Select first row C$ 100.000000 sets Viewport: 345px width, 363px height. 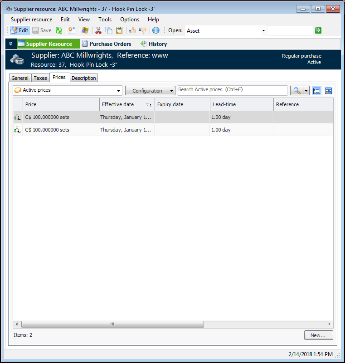[47, 117]
